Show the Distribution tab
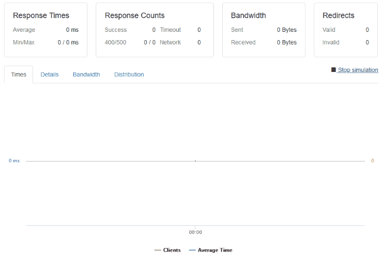 point(129,75)
